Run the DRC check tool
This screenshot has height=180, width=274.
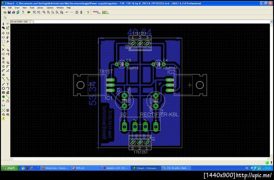pos(8,114)
